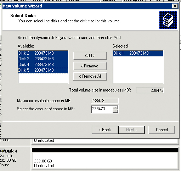Click the Add > button
Image resolution: width=181 pixels, height=172 pixels.
(90, 56)
